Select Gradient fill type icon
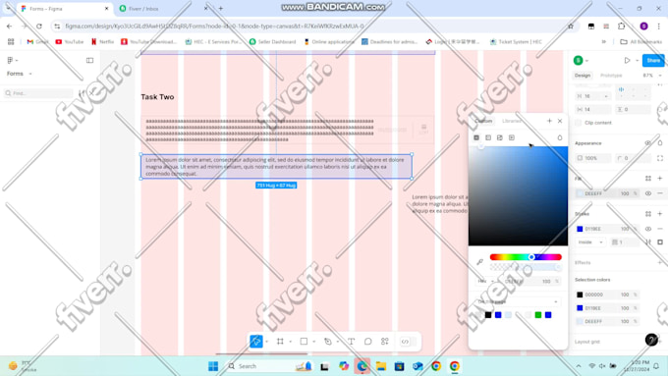668x376 pixels. tap(488, 137)
